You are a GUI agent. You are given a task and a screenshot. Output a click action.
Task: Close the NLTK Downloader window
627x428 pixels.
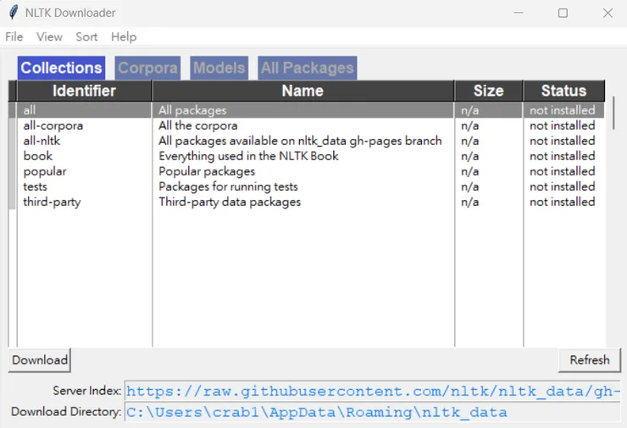point(608,13)
